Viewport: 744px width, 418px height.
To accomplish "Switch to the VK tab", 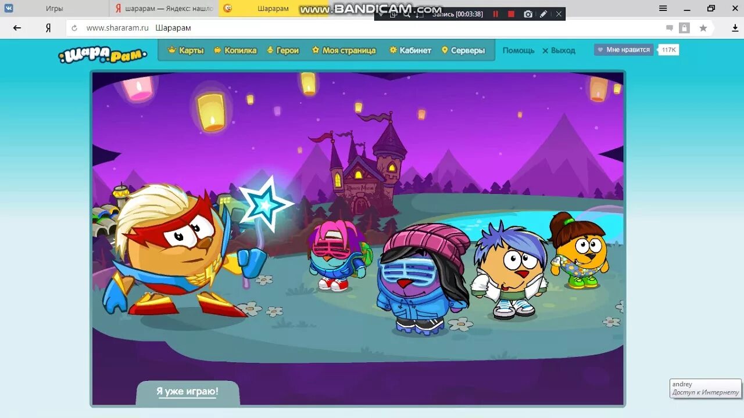I will (x=9, y=8).
